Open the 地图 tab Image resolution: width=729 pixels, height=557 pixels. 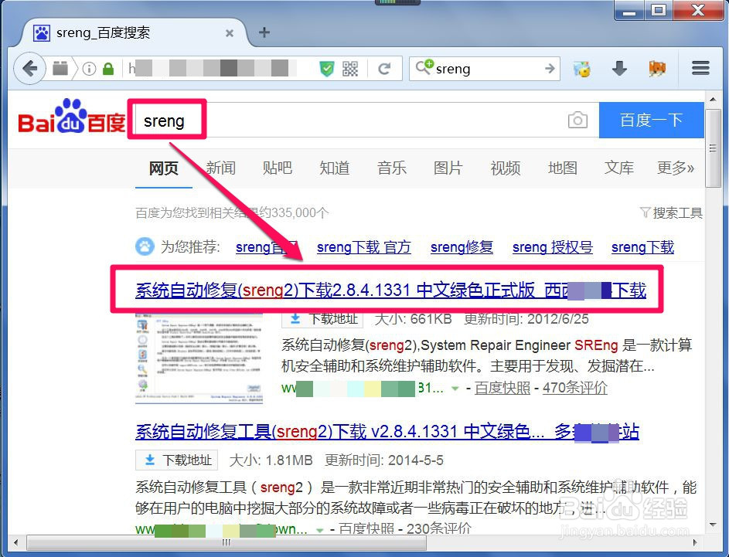(563, 168)
